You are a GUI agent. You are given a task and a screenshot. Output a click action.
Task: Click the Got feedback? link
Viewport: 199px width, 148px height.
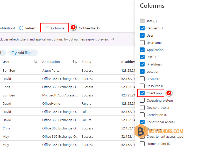coord(89,28)
